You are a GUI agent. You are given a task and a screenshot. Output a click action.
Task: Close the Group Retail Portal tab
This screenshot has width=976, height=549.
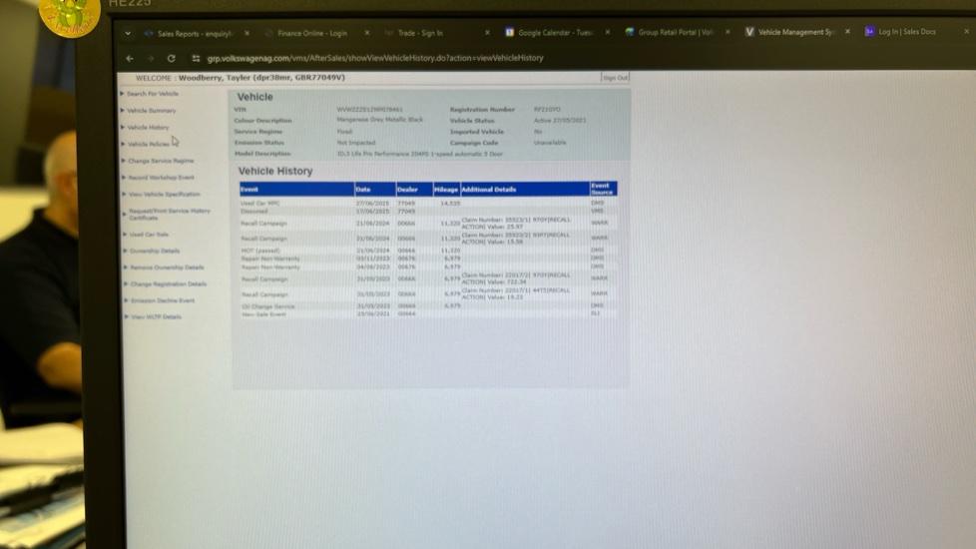(x=728, y=31)
